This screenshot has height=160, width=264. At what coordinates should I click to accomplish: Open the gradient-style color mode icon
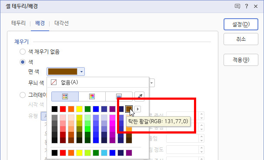pyautogui.click(x=119, y=97)
